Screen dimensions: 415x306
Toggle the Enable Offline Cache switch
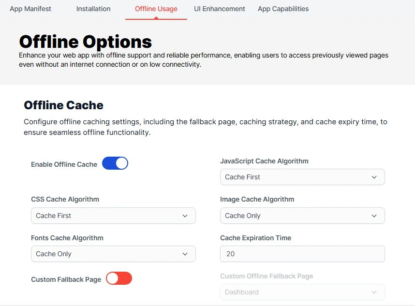[x=115, y=163]
